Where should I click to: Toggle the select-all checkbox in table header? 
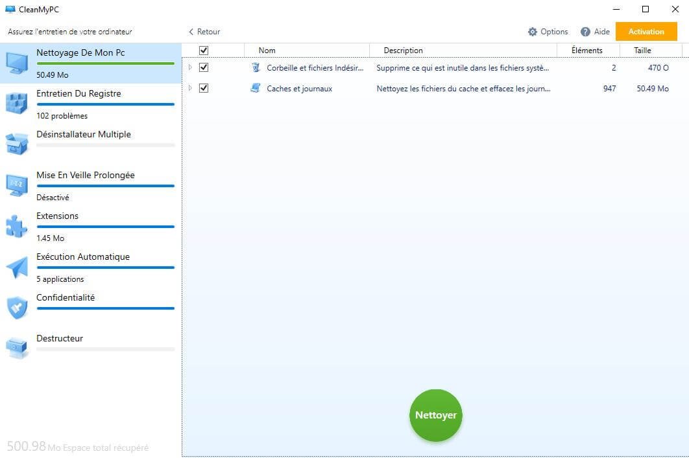click(204, 51)
